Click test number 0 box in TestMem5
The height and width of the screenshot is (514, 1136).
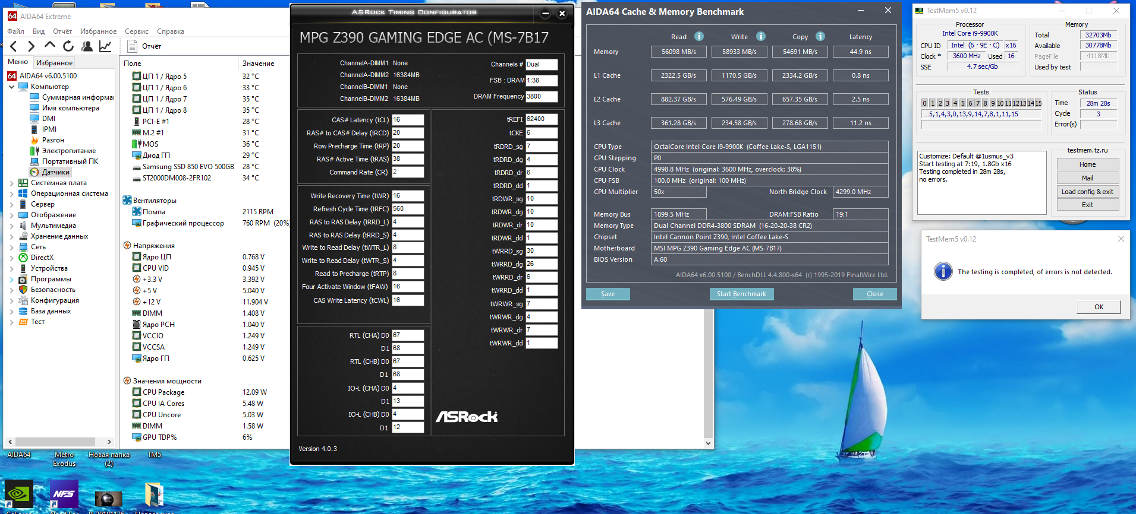[x=924, y=103]
